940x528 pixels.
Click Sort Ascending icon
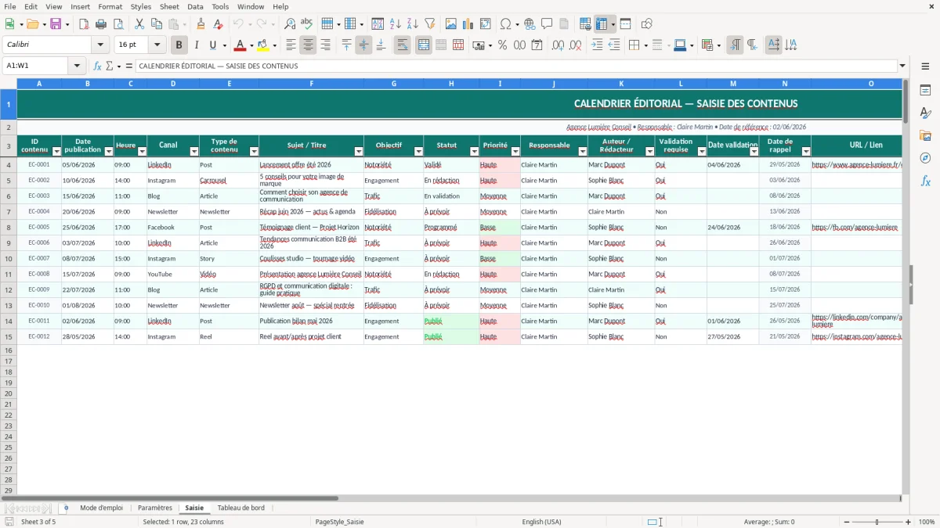[396, 24]
